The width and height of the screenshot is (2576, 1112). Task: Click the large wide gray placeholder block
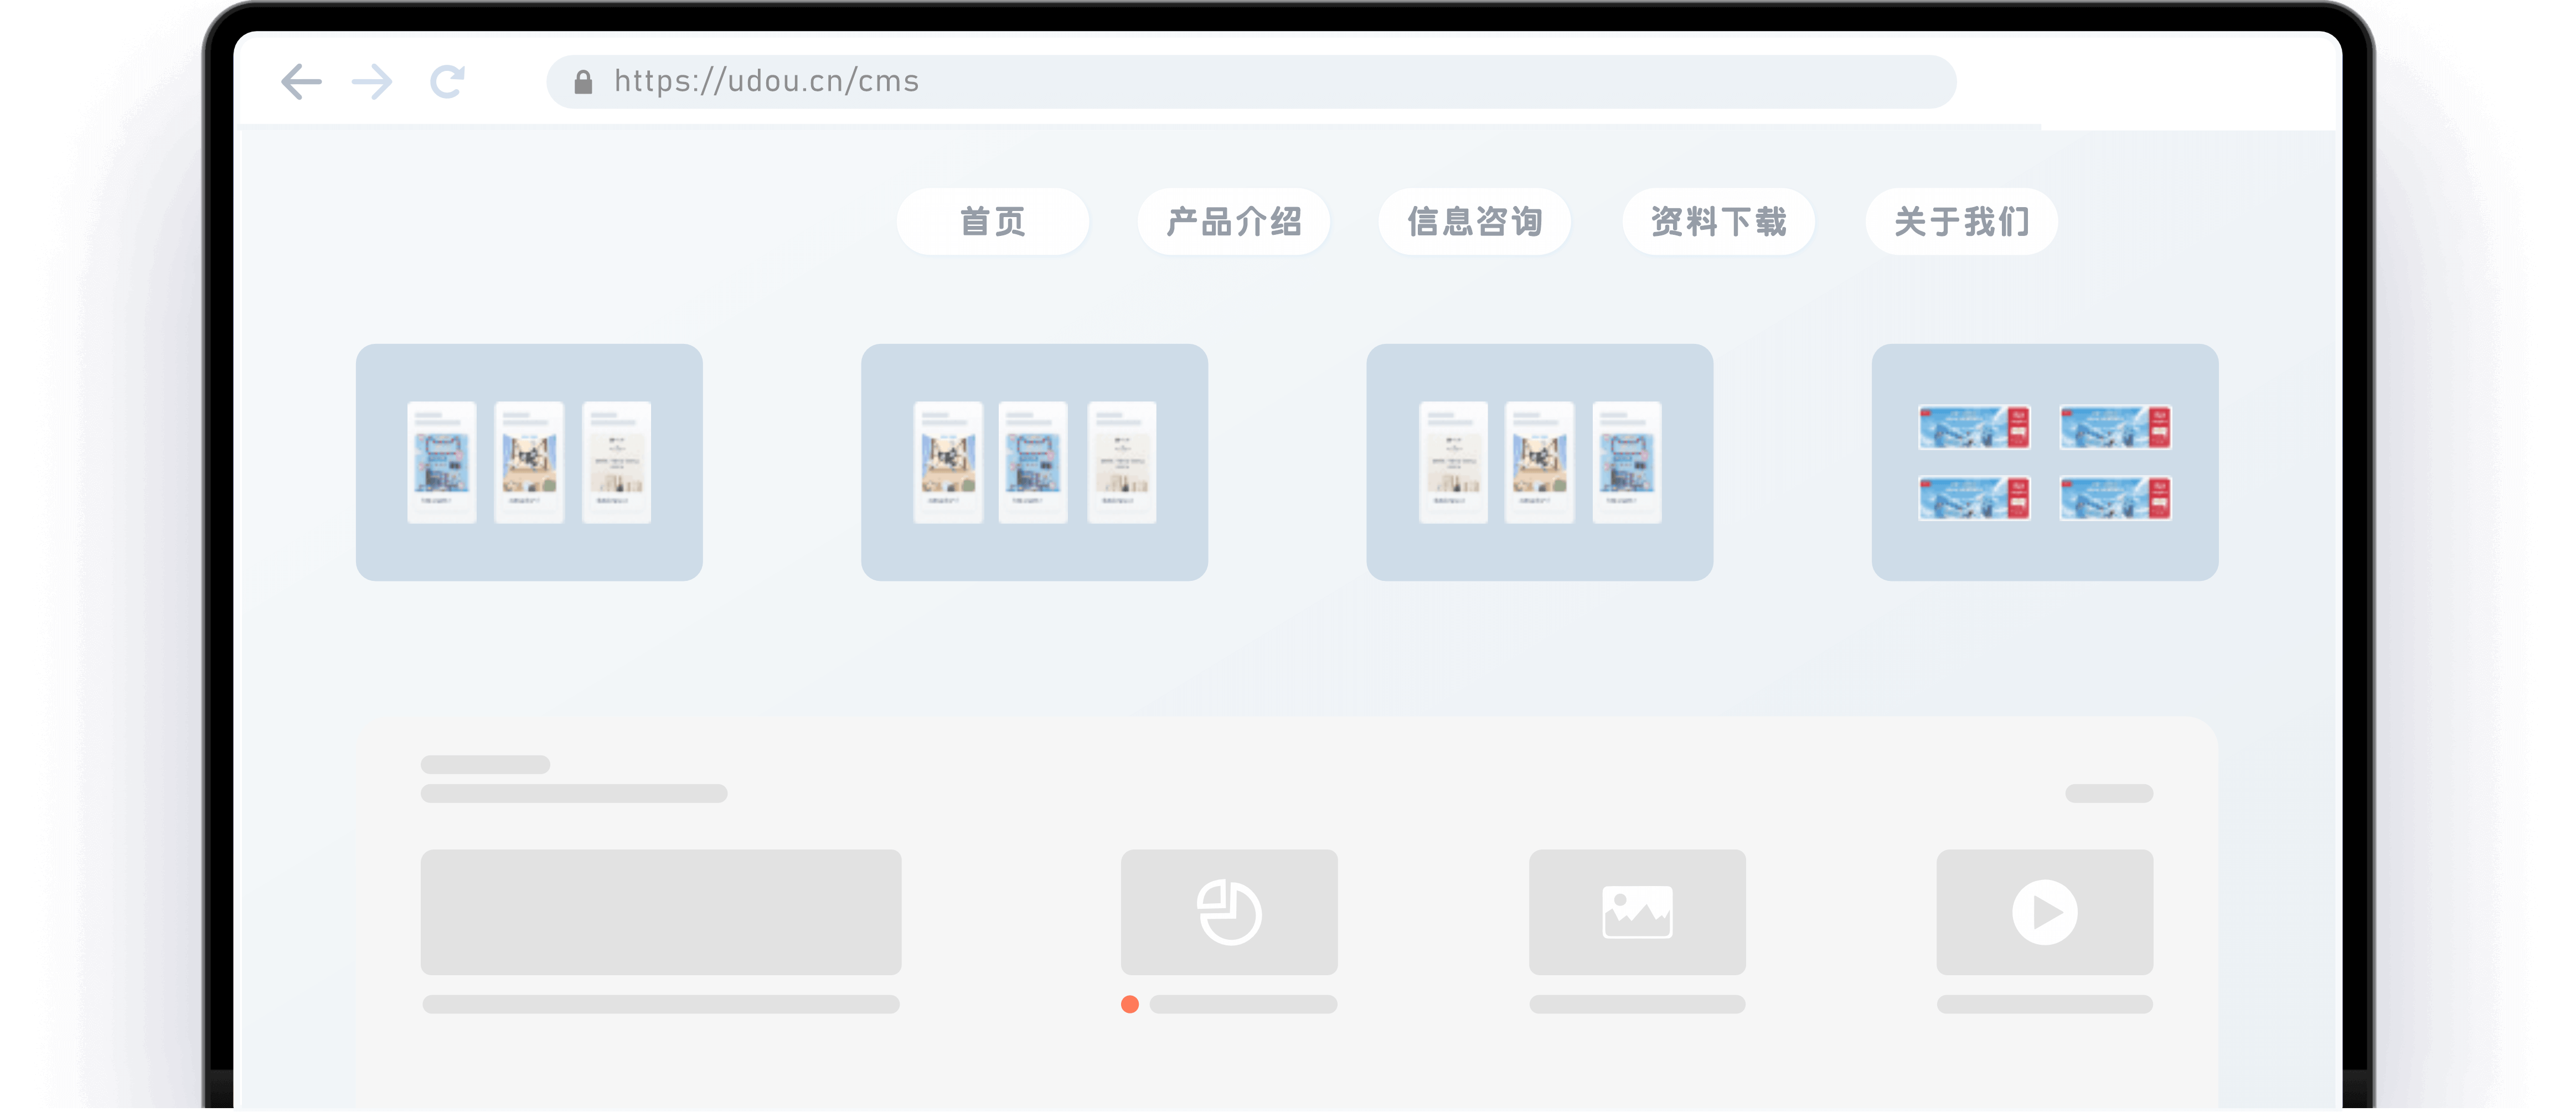[x=660, y=912]
